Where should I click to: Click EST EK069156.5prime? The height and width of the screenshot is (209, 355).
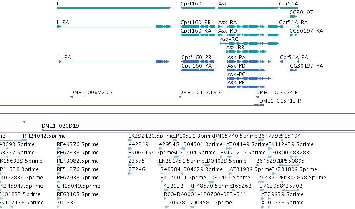click(131, 157)
